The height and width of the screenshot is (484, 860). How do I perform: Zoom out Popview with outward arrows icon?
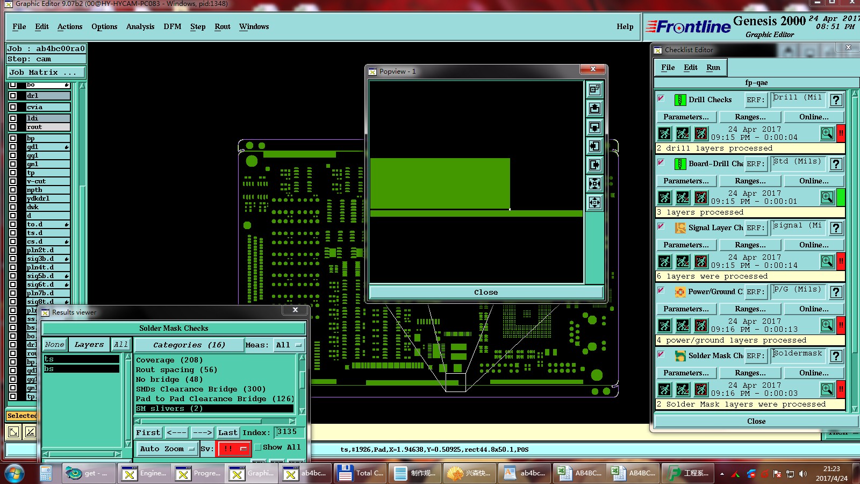594,203
